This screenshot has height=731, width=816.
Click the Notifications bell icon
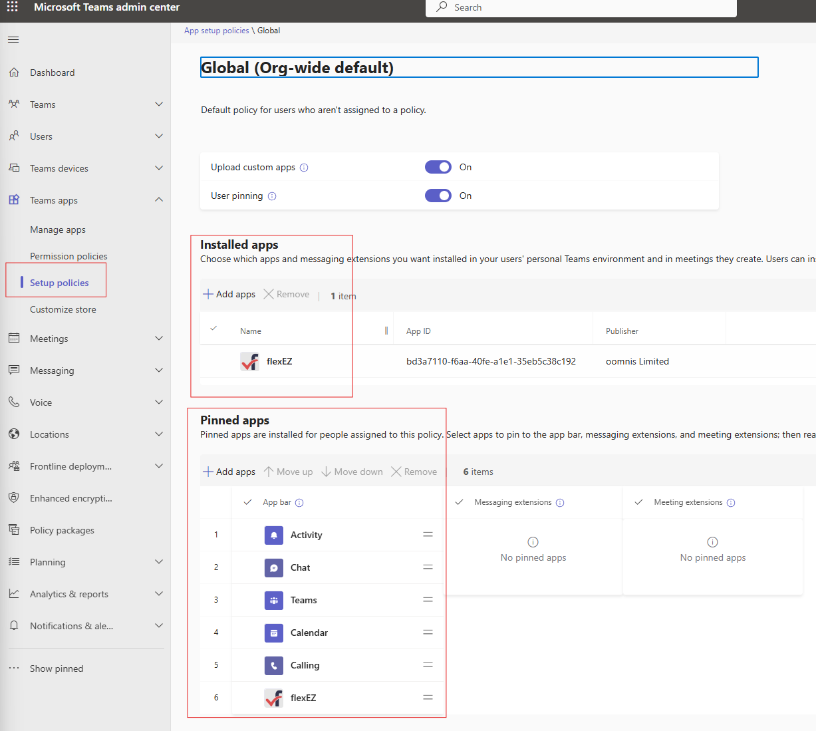tap(14, 626)
